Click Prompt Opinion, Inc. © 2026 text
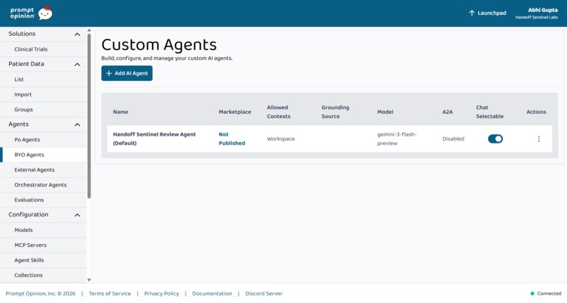The width and height of the screenshot is (567, 303). (x=41, y=294)
